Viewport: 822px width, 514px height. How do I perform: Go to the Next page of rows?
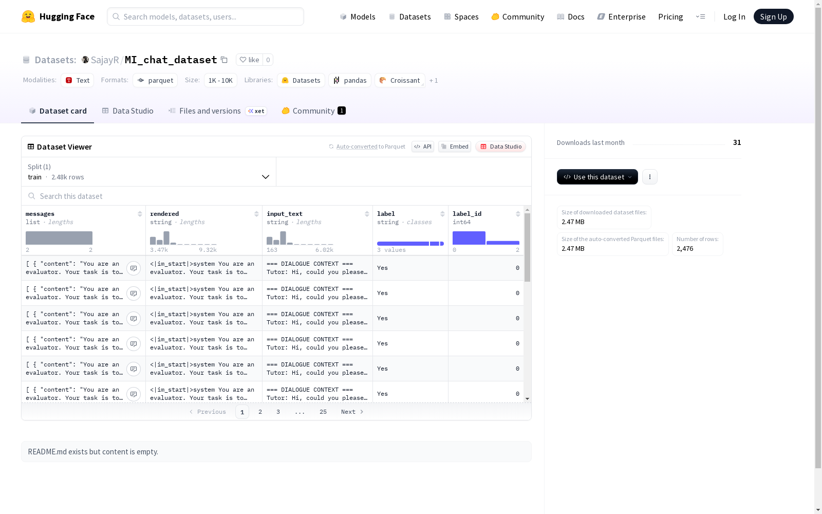352,412
